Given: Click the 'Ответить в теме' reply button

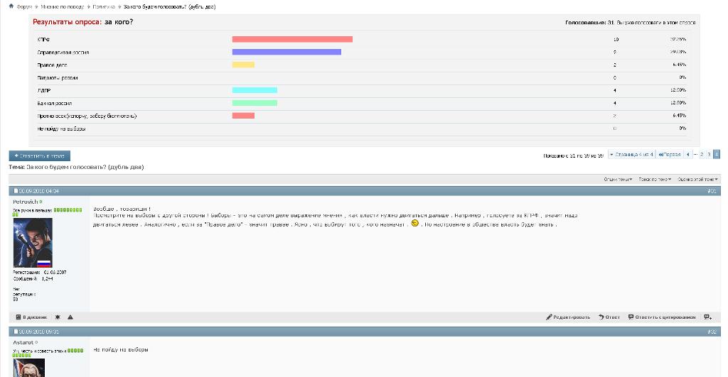Looking at the screenshot, I should pyautogui.click(x=40, y=155).
